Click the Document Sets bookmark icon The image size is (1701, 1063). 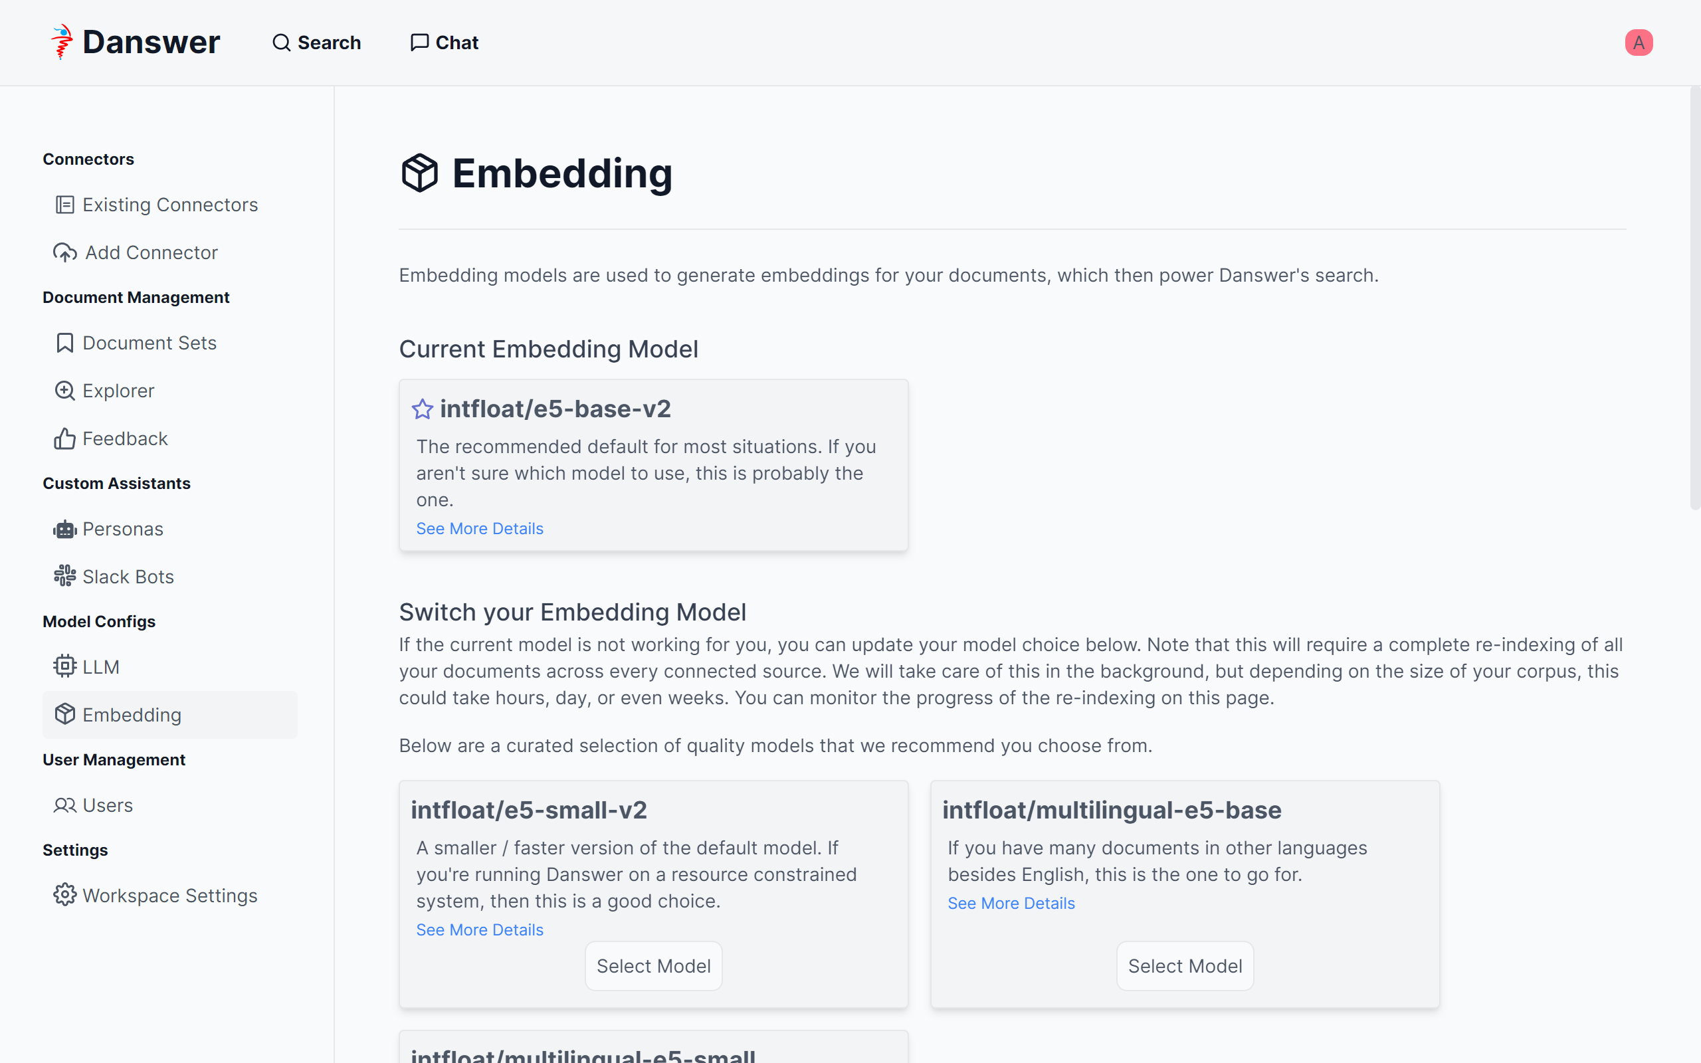tap(64, 343)
